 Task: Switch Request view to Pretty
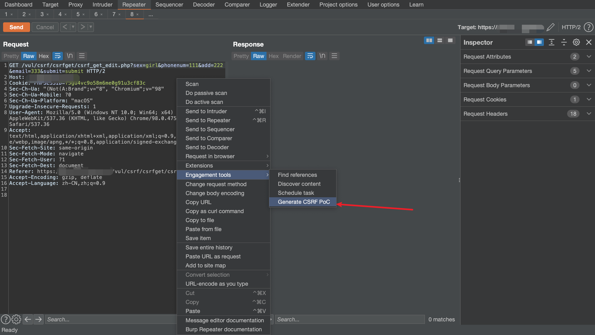tap(11, 56)
